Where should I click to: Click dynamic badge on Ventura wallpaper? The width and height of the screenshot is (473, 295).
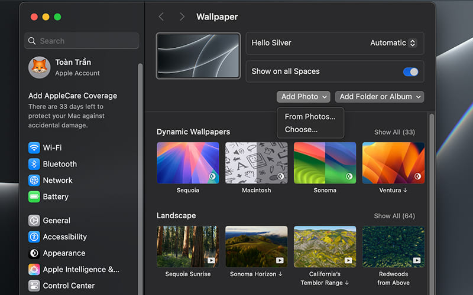tap(417, 176)
